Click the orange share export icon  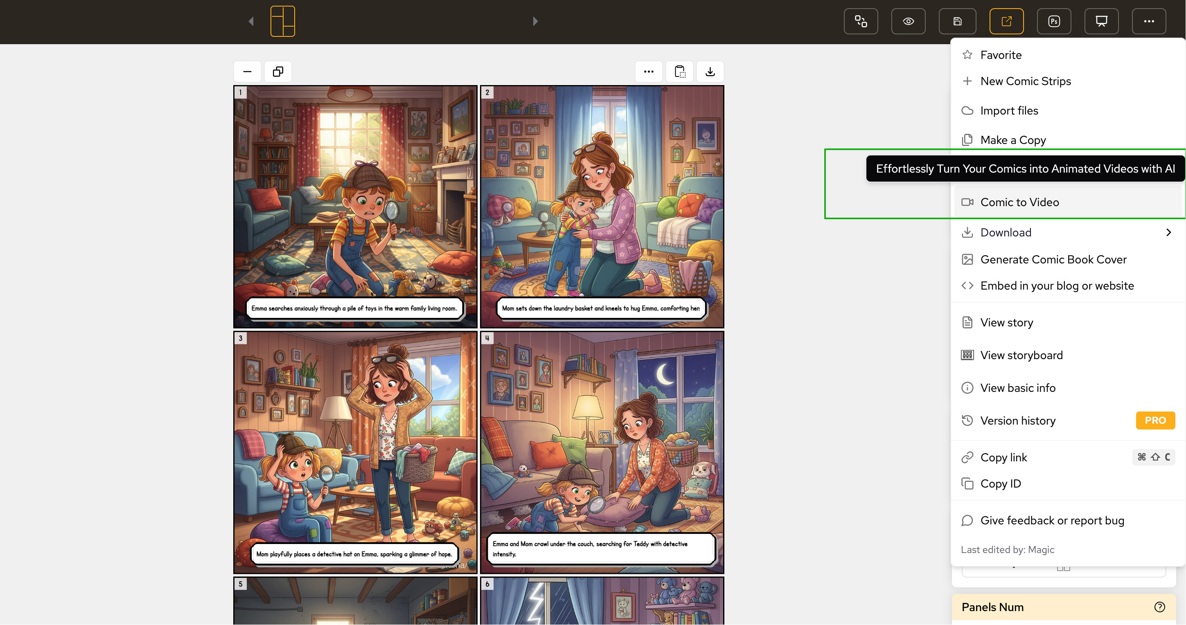(1006, 21)
